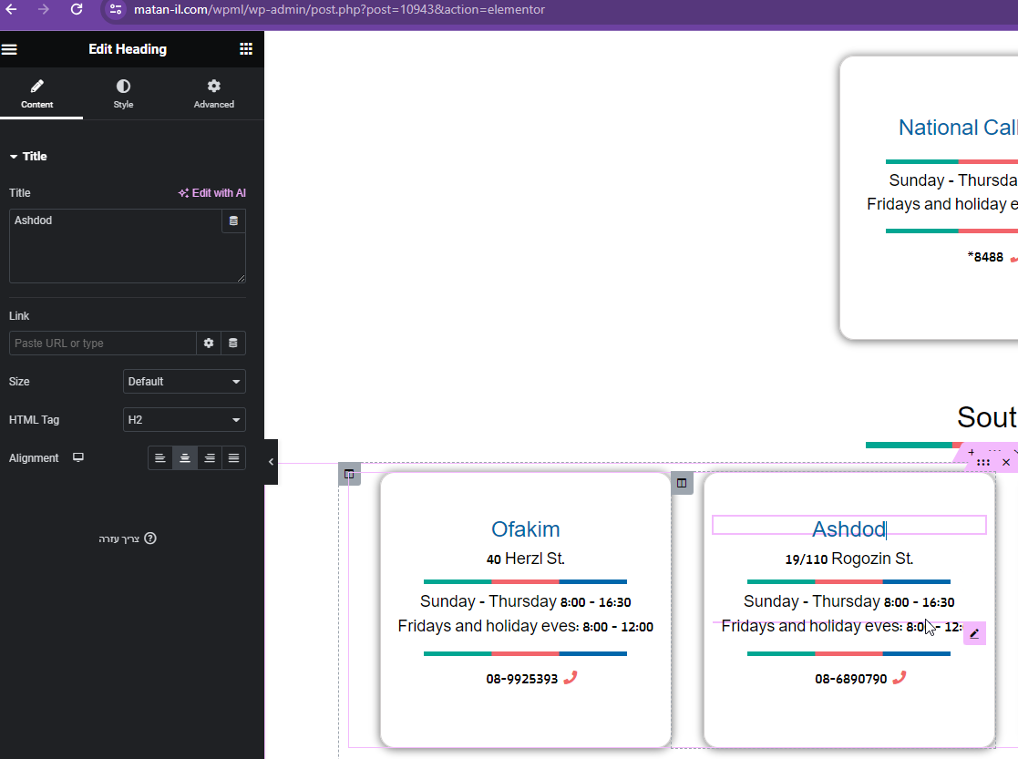Set alignment to left

point(159,458)
